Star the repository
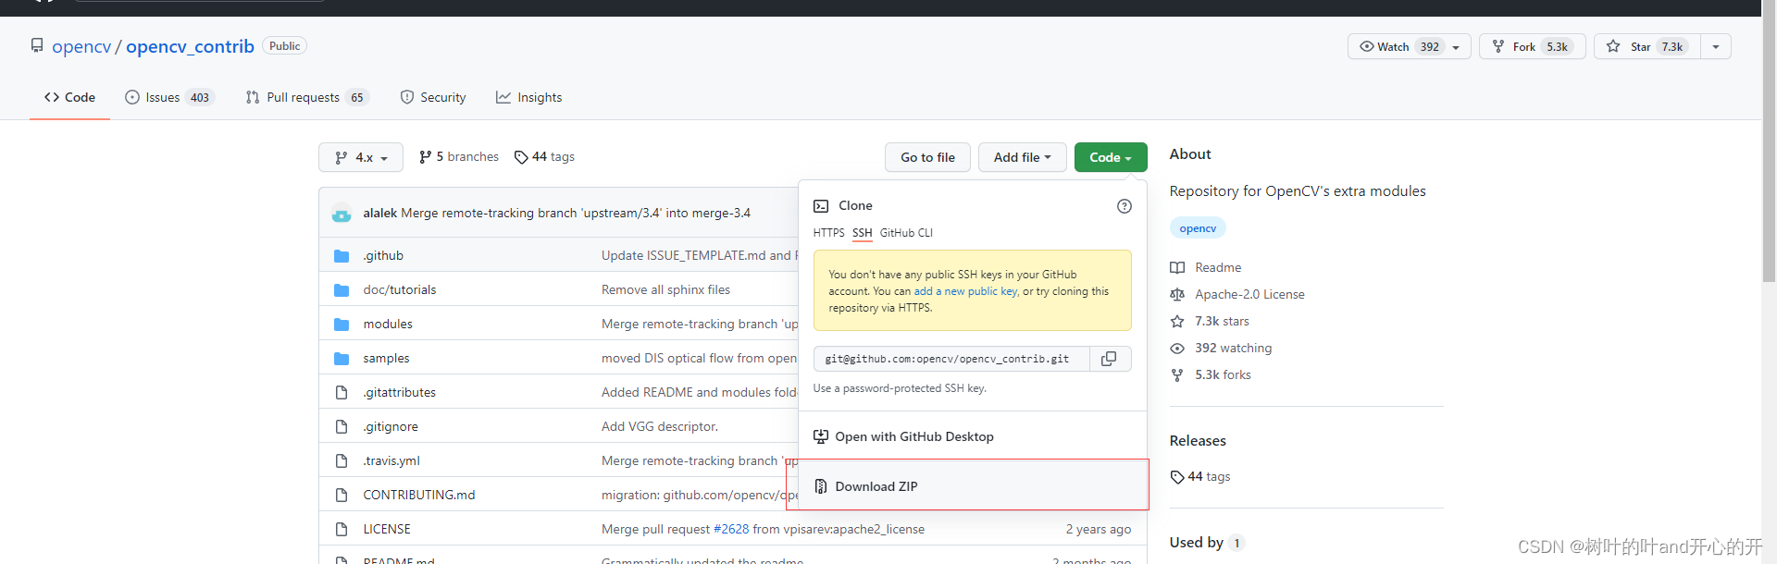The image size is (1777, 564). pos(1647,46)
